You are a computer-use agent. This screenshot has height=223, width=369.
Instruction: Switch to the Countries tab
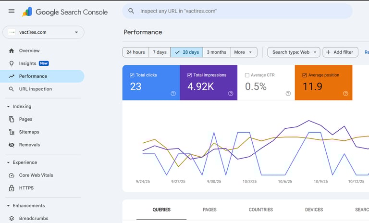pyautogui.click(x=260, y=210)
